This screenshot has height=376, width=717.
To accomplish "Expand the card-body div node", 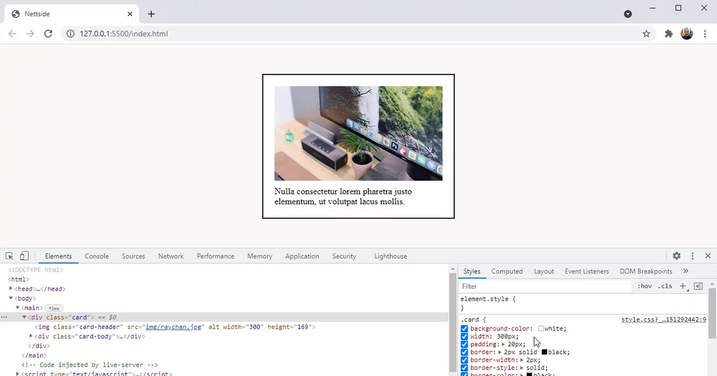I will (32, 337).
